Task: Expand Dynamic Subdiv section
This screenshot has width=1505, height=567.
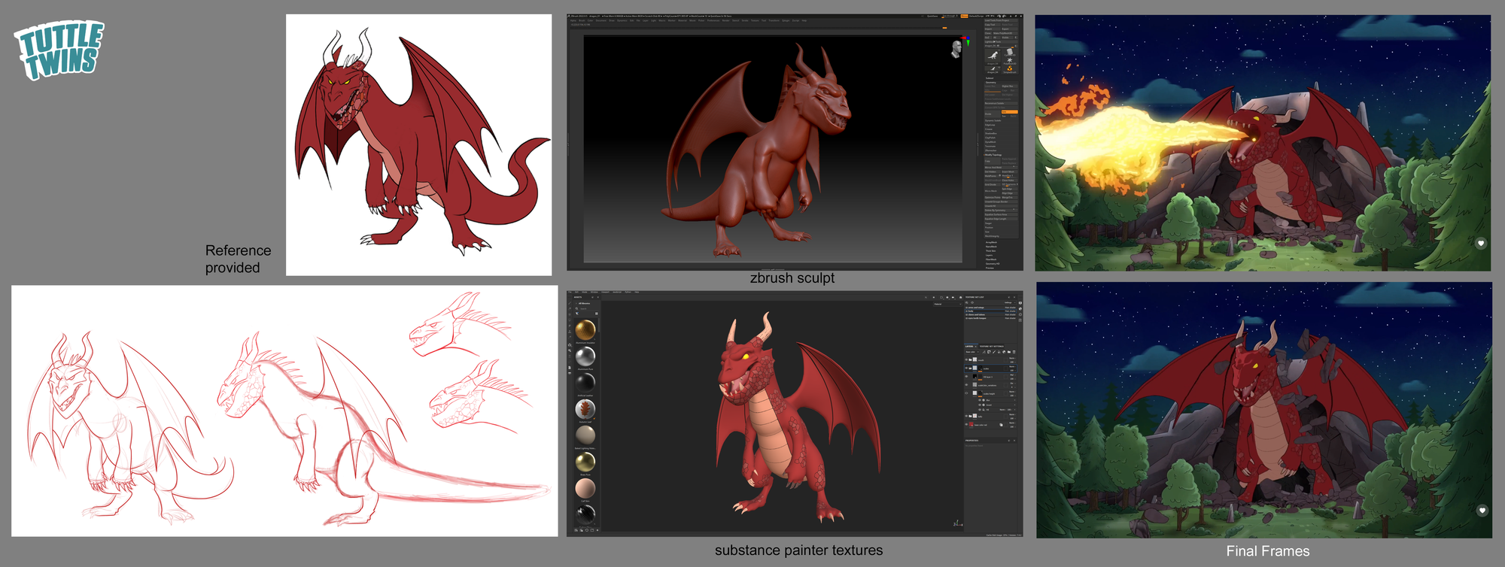Action: [x=993, y=120]
